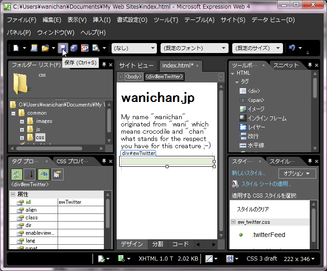Click the Preview in Browser icon
The width and height of the screenshot is (327, 271).
click(96, 48)
